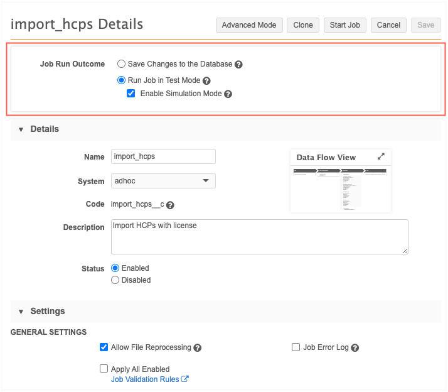Open the System dropdown showing adhoc
Screen dimensions: 448x392
163,181
